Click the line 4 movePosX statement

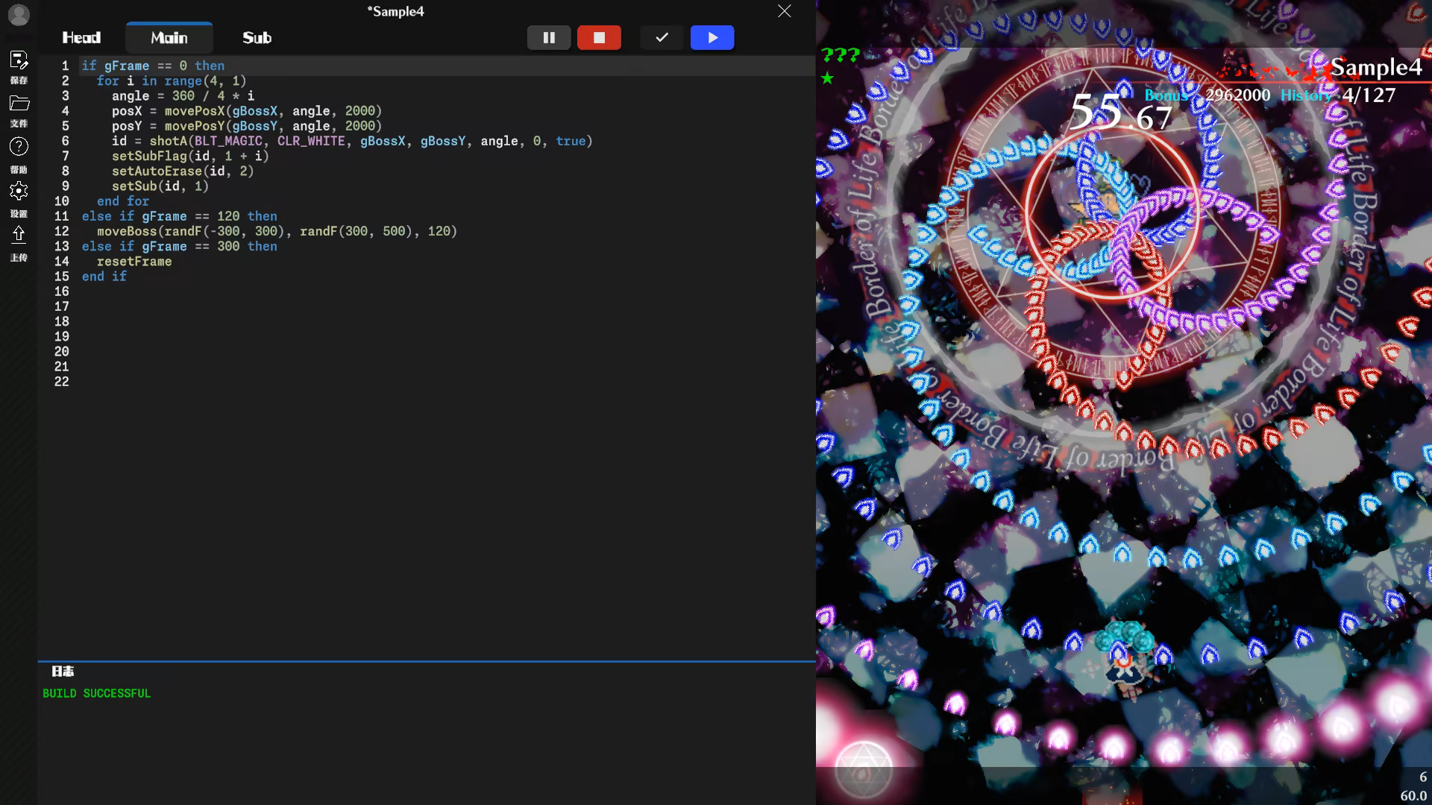click(247, 111)
